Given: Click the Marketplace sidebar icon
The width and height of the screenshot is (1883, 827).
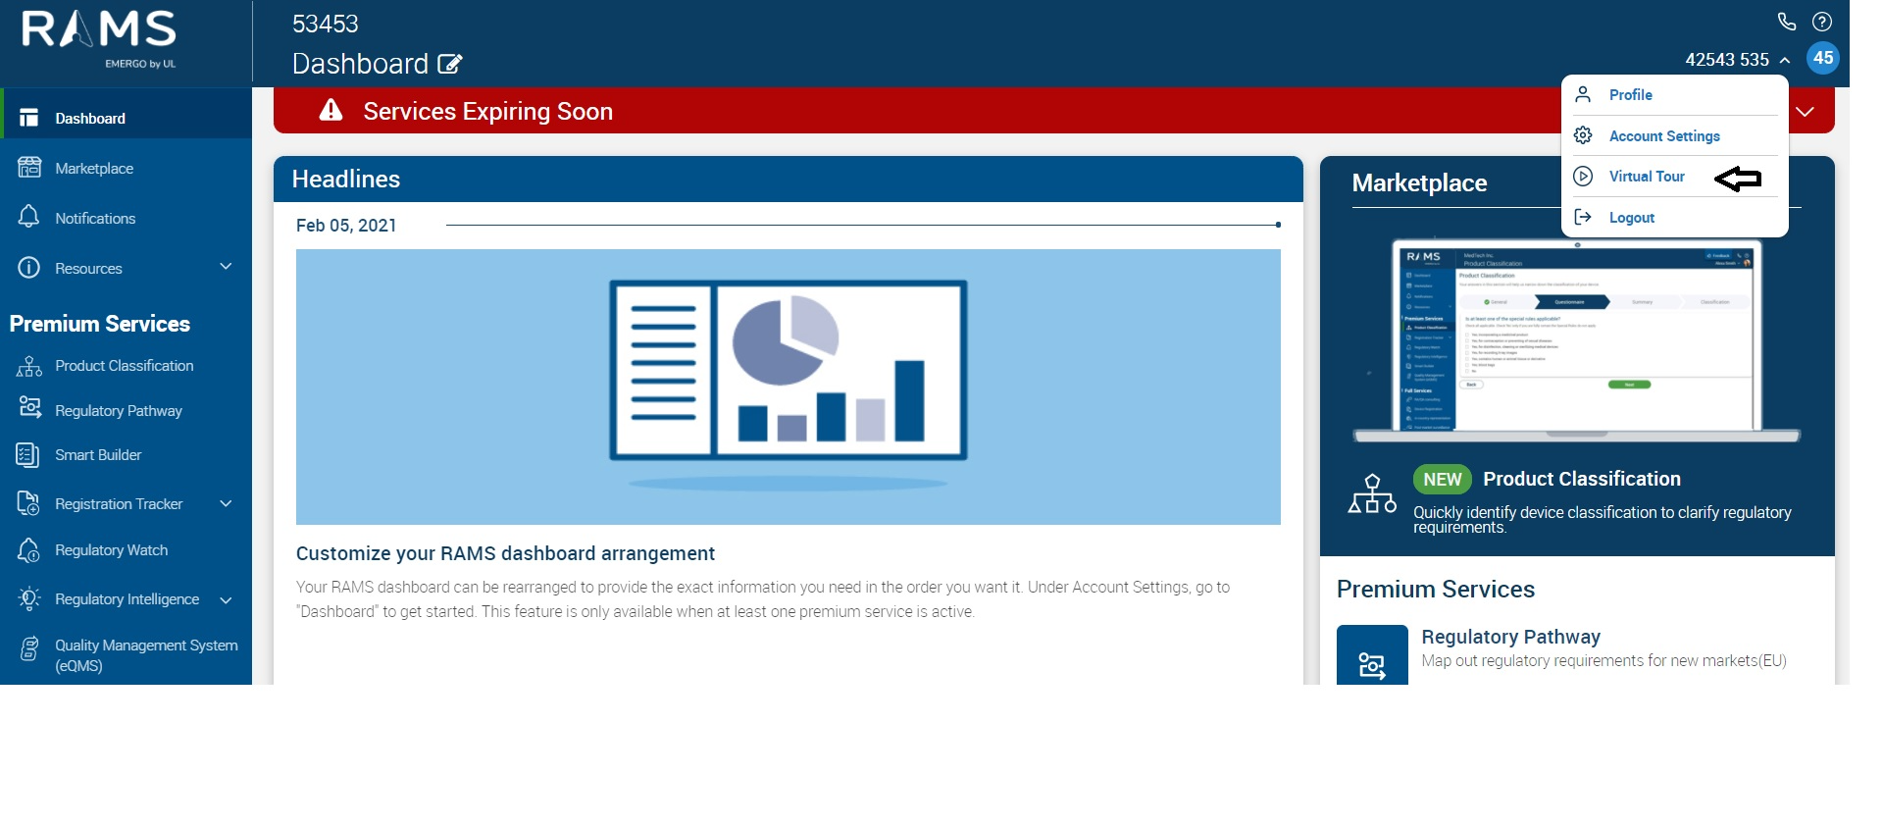Looking at the screenshot, I should (x=29, y=168).
